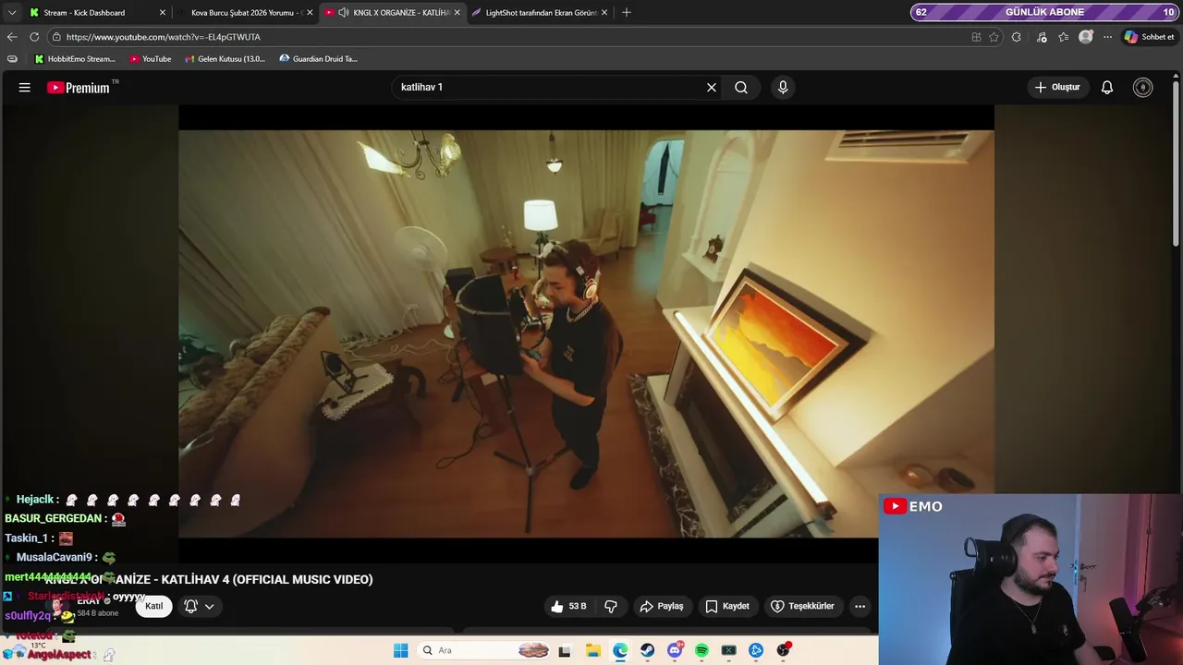Image resolution: width=1183 pixels, height=665 pixels.
Task: Like the video showing 53 B
Action: 569,606
